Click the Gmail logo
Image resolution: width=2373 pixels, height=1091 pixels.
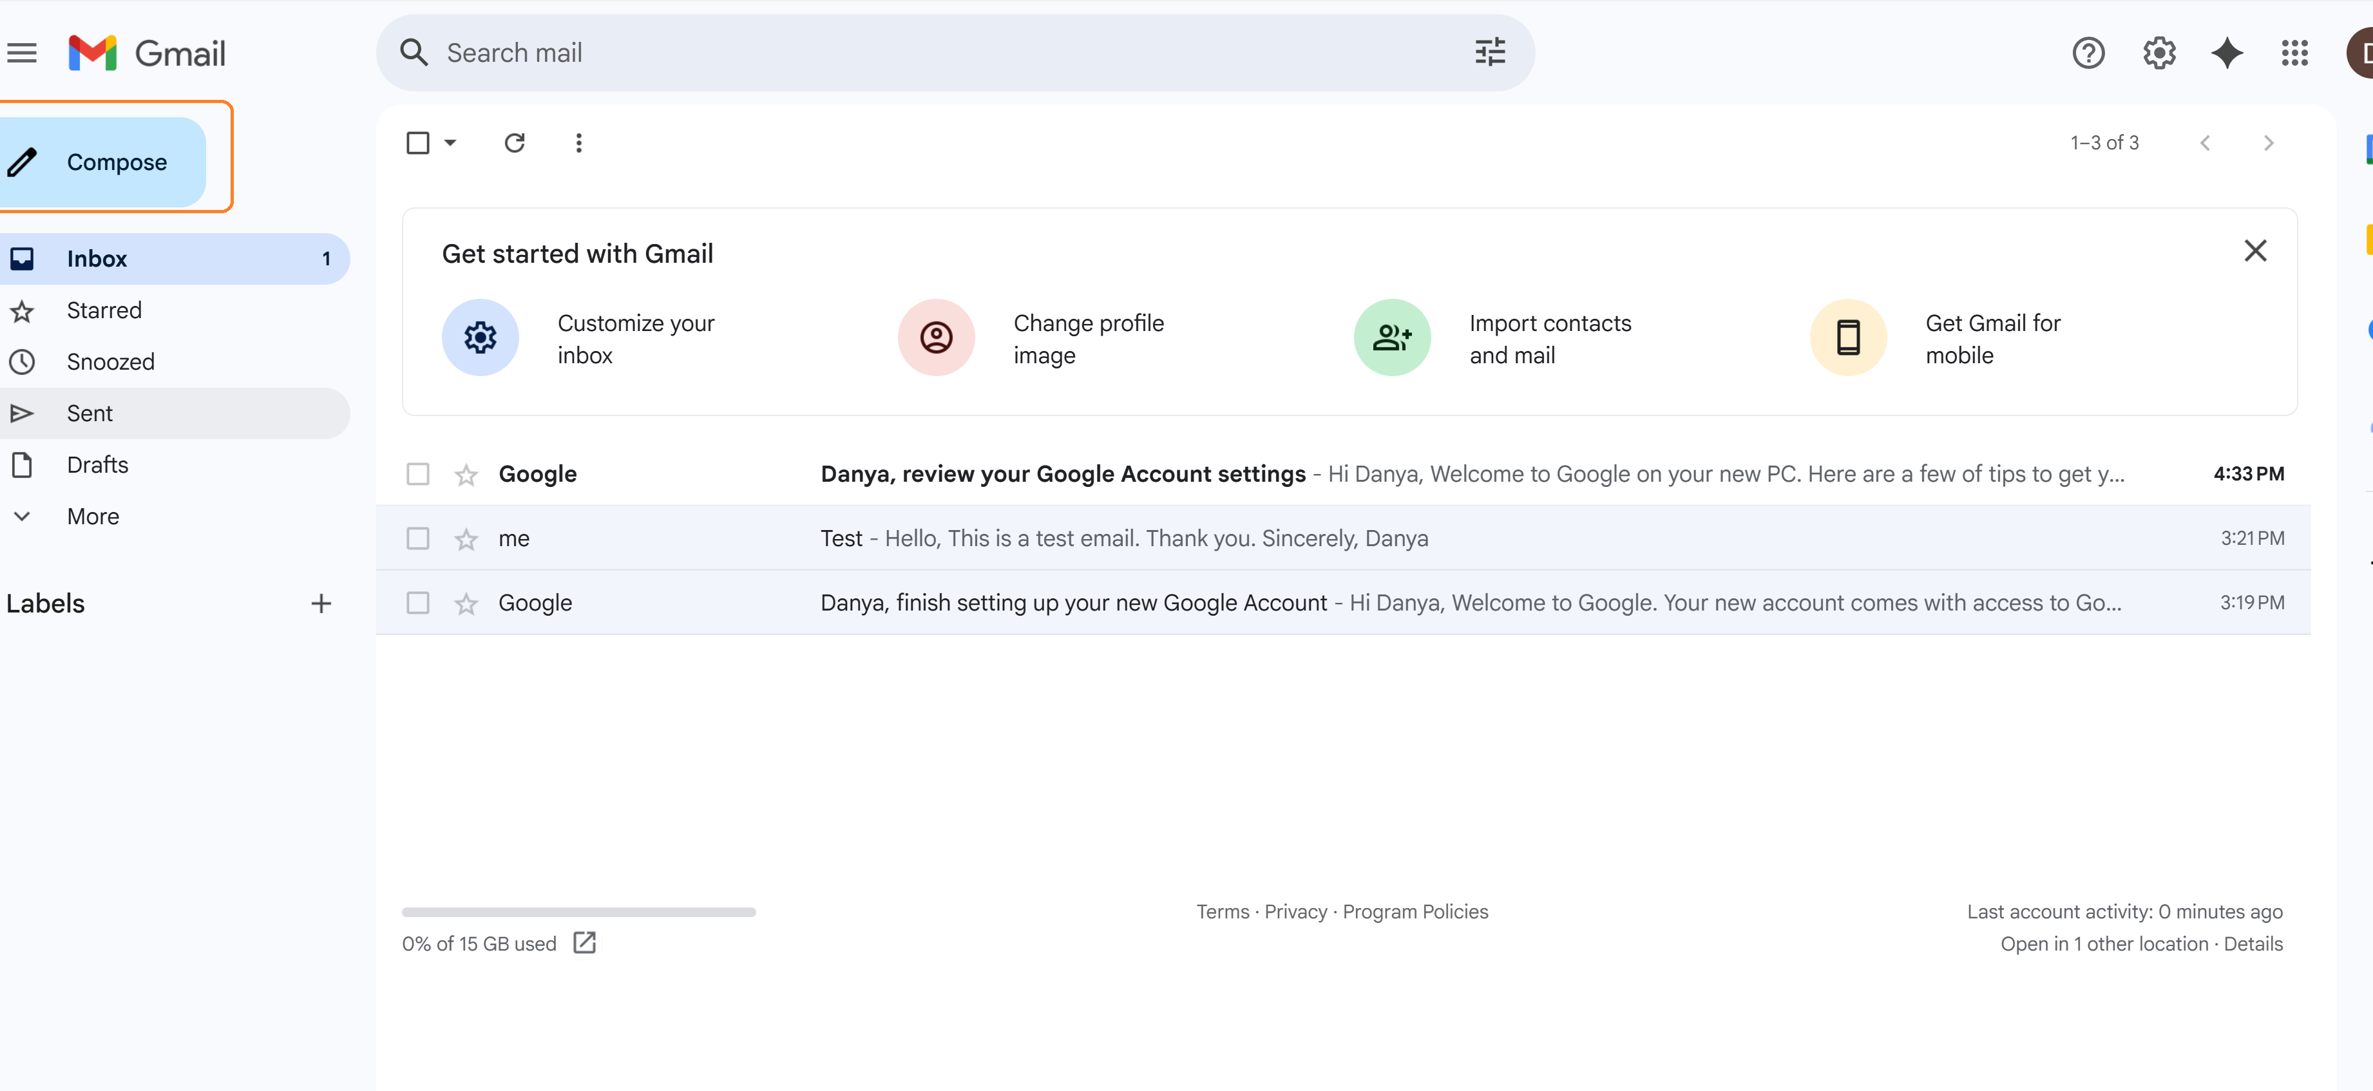click(x=148, y=53)
